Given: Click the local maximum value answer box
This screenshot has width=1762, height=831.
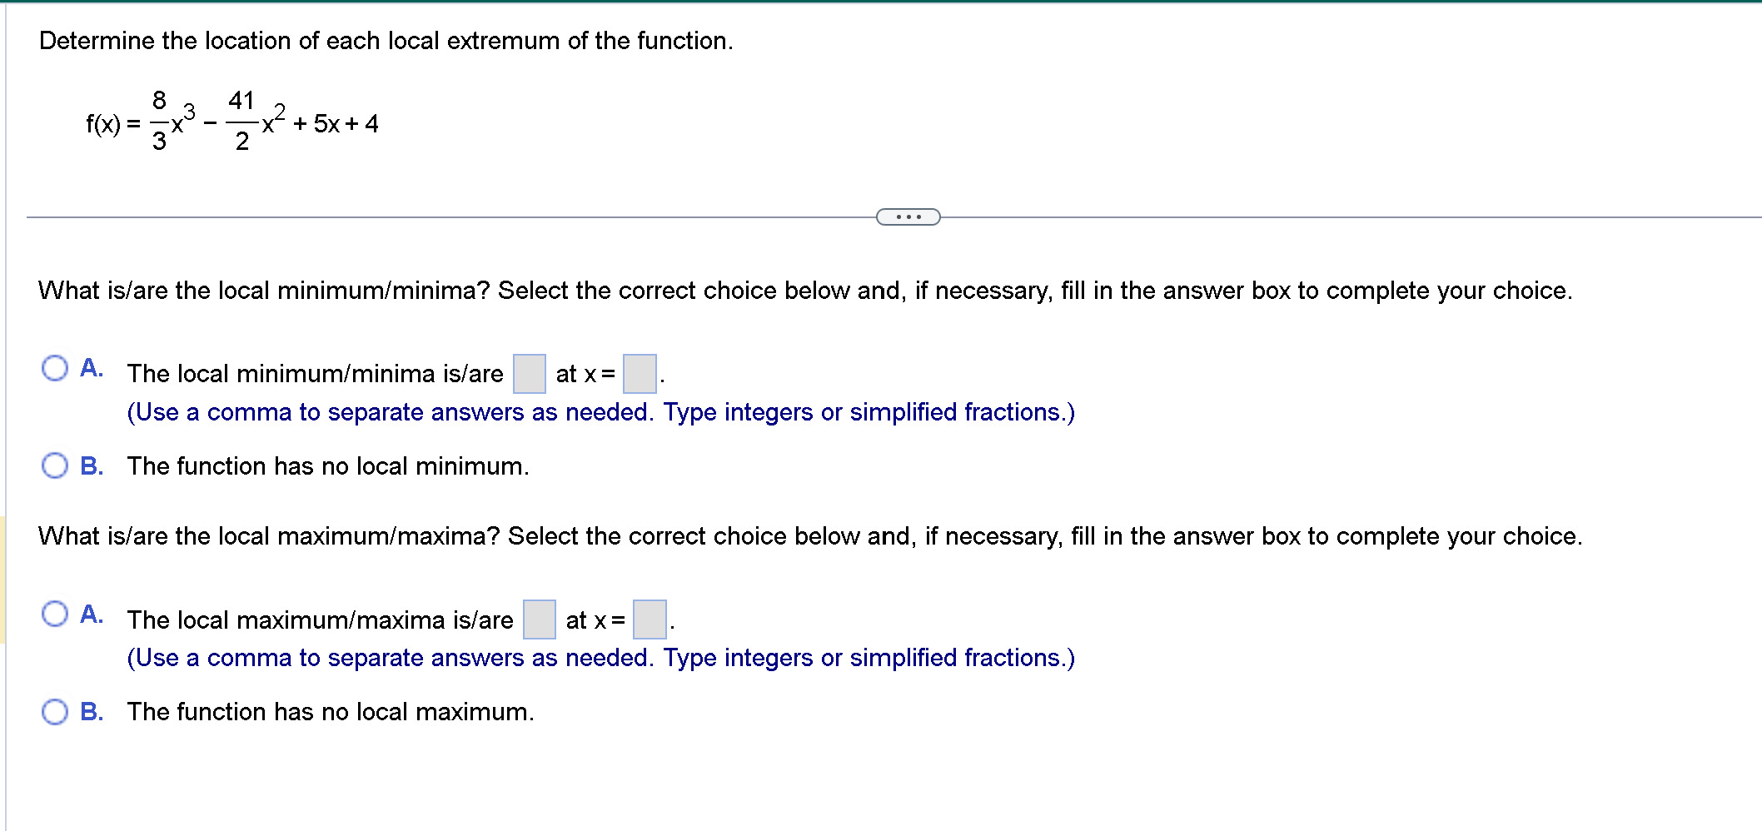Looking at the screenshot, I should pos(540,620).
